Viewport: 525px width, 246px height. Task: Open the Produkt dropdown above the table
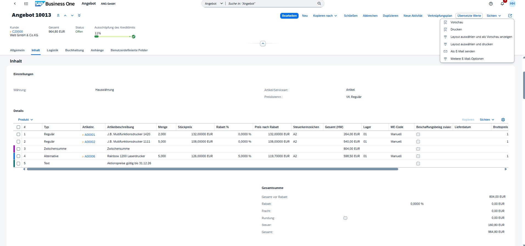point(26,120)
